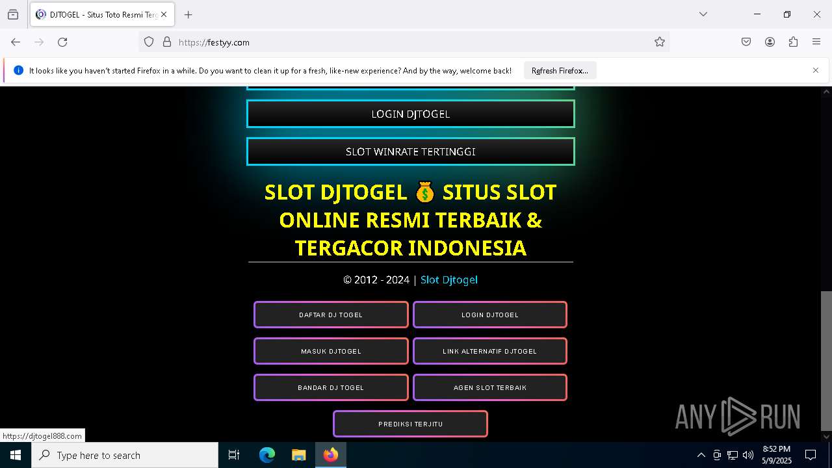The image size is (832, 468).
Task: Open tracking protection shield icon
Action: point(149,42)
